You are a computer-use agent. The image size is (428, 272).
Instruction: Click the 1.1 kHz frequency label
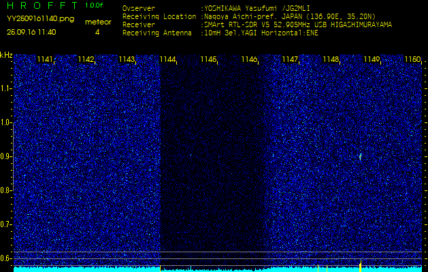tap(5, 88)
